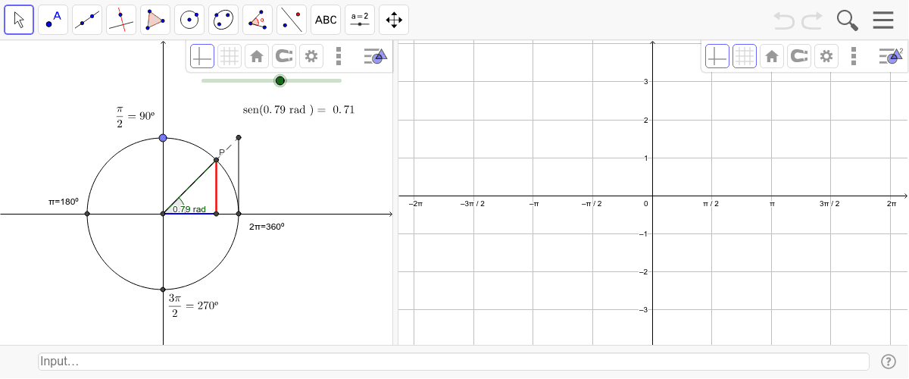909x379 pixels.
Task: Reset right view to home
Action: pyautogui.click(x=772, y=56)
